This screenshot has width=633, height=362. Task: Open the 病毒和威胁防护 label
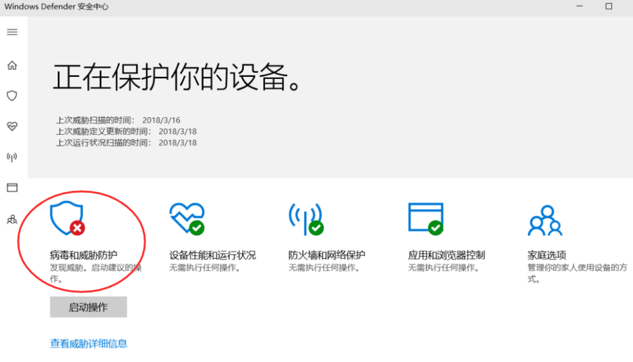point(84,255)
